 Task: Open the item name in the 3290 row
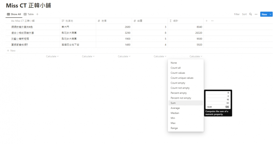pyautogui.click(x=23, y=33)
